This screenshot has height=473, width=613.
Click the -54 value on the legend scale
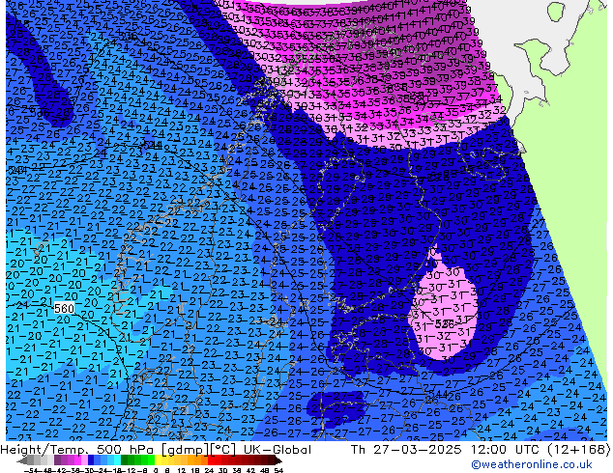coord(31,470)
